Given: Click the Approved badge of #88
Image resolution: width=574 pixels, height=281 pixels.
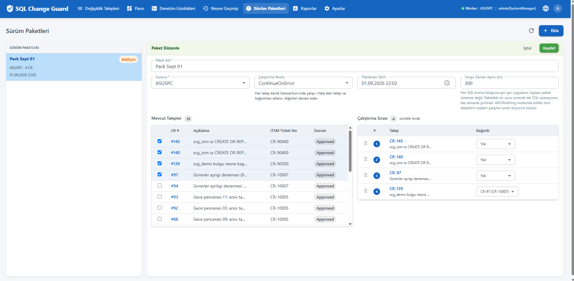Looking at the screenshot, I should [325, 219].
